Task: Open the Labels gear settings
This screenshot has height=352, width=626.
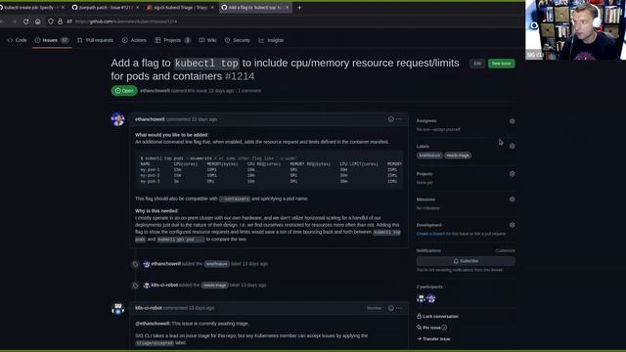Action: pyautogui.click(x=512, y=147)
